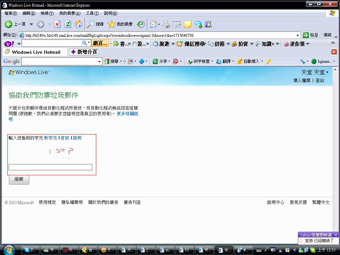The width and height of the screenshot is (340, 255).
Task: Click the IE Stop loading icon
Action: pos(57,24)
